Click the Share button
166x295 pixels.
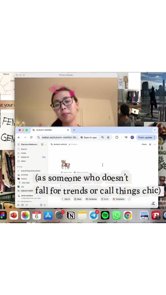click(144, 144)
